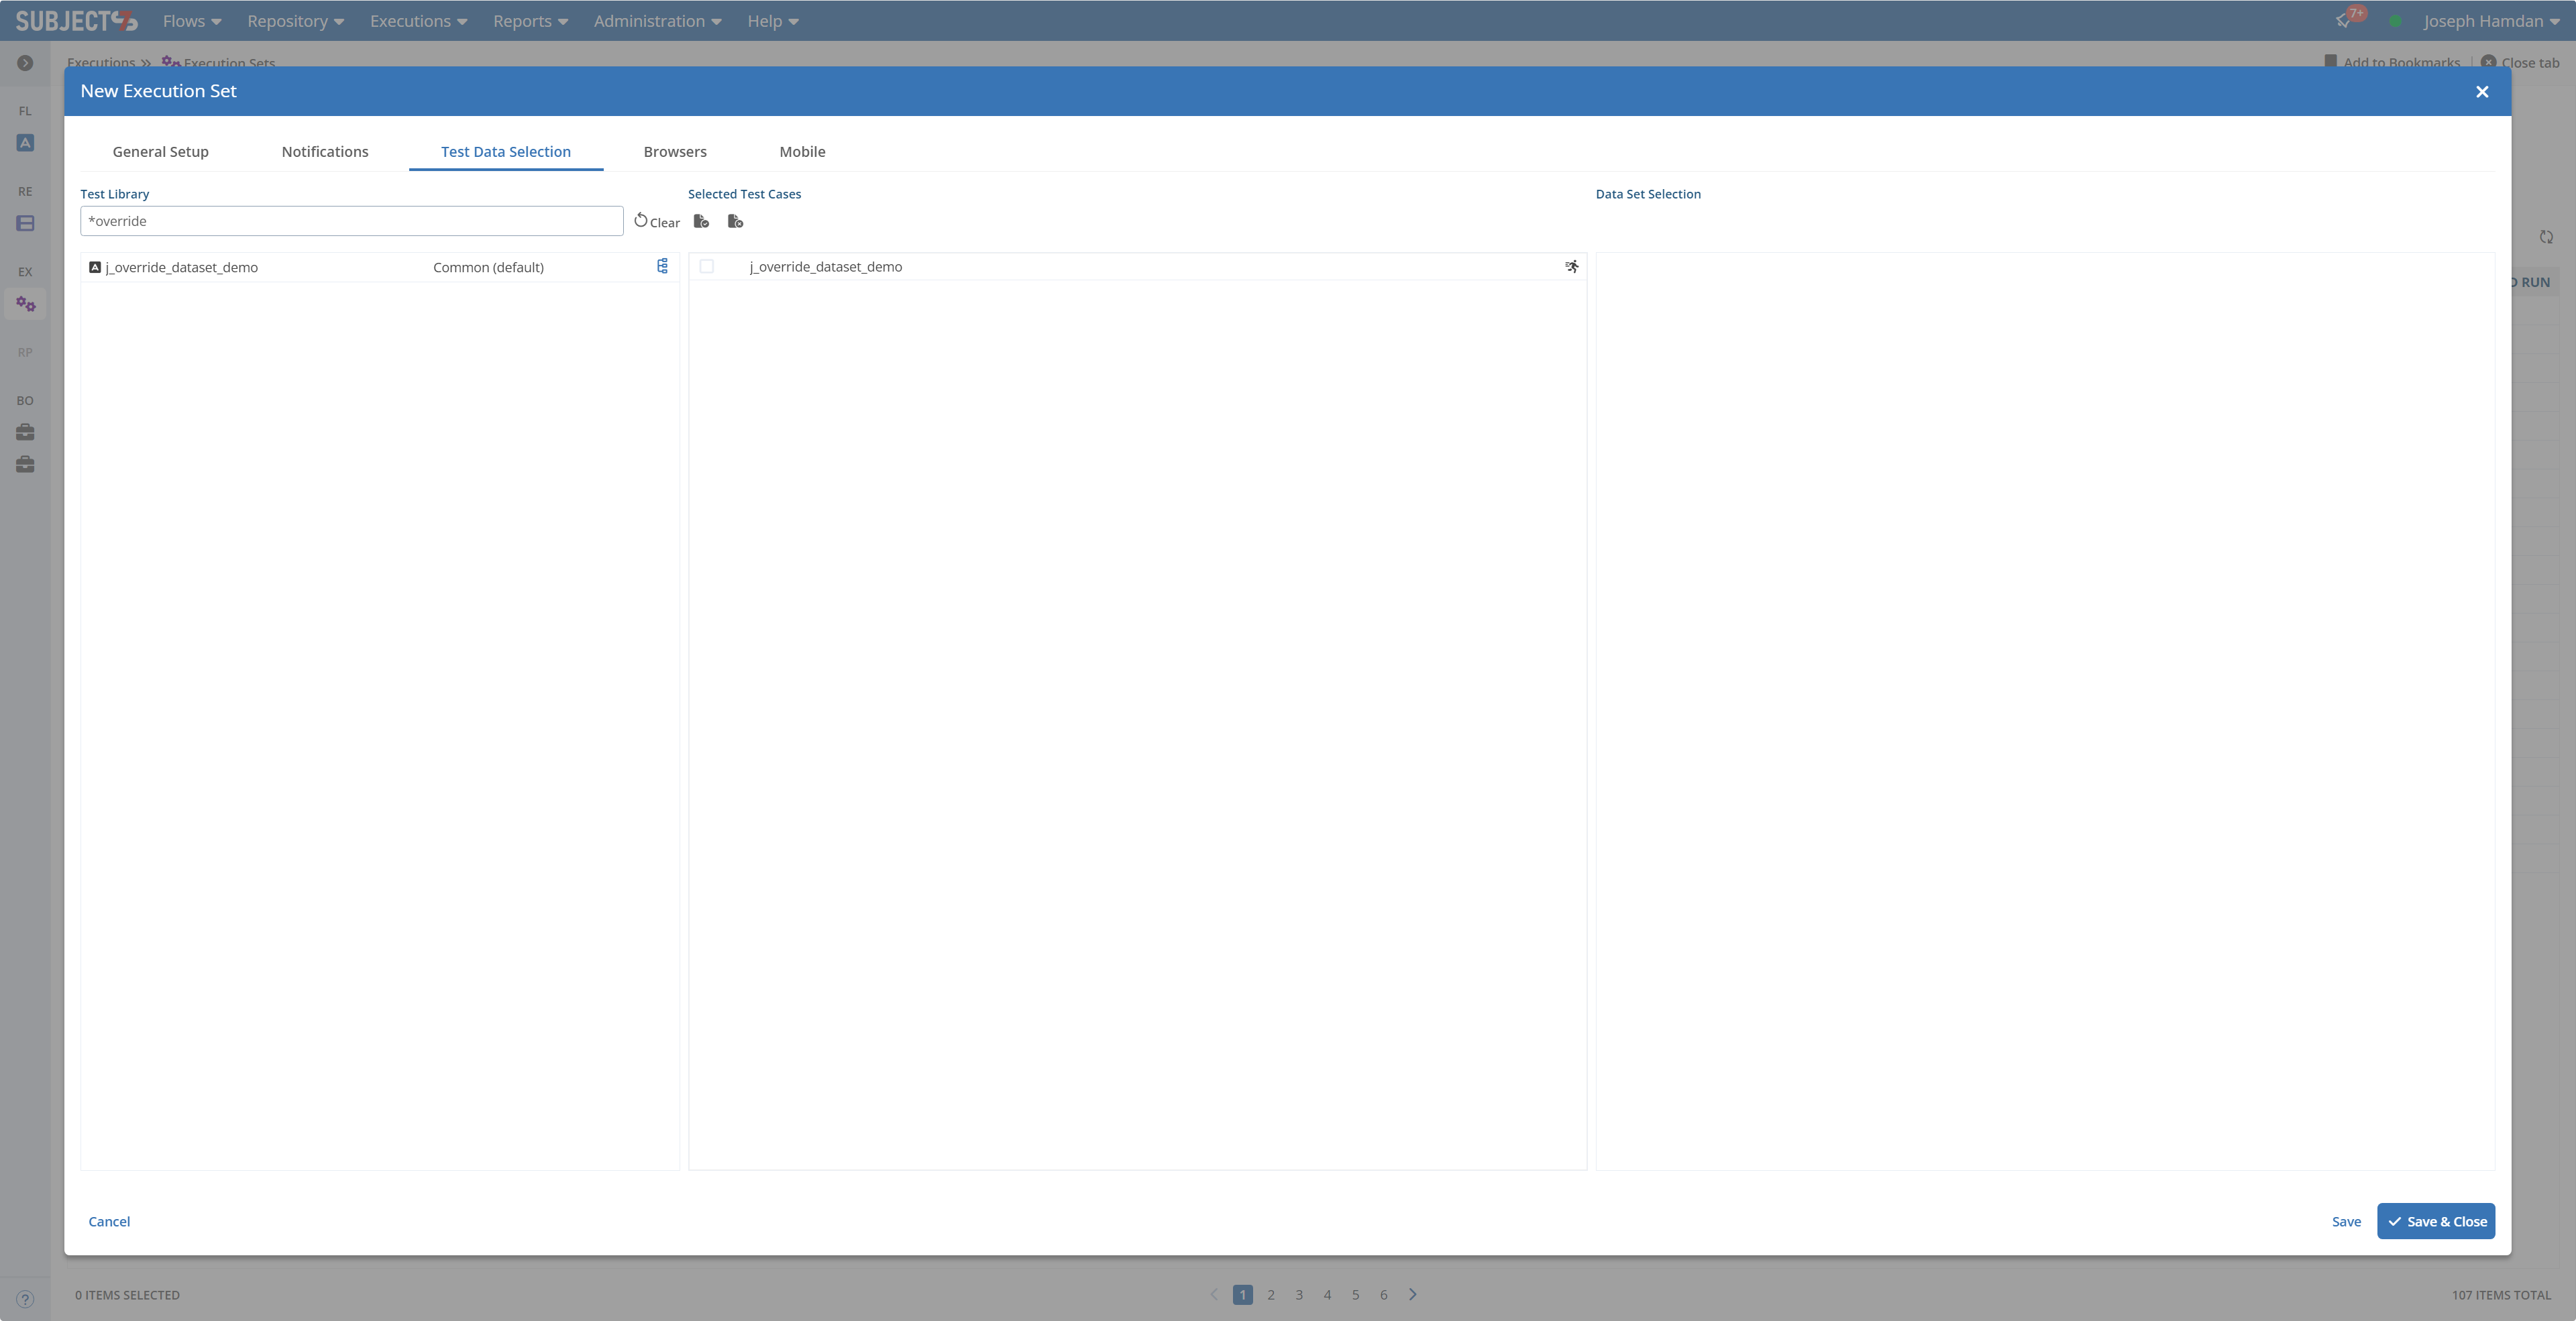Go to the Mobile tab

802,152
